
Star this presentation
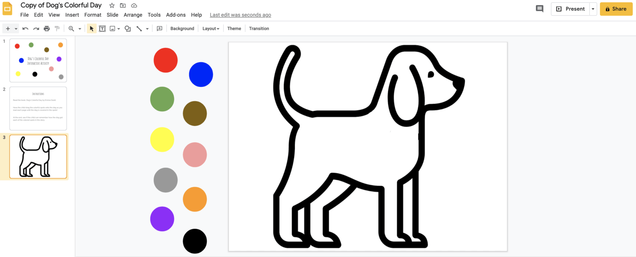(112, 6)
